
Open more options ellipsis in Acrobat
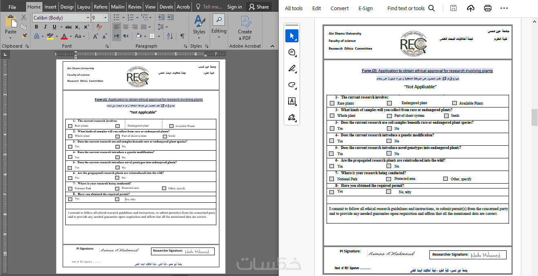click(504, 8)
